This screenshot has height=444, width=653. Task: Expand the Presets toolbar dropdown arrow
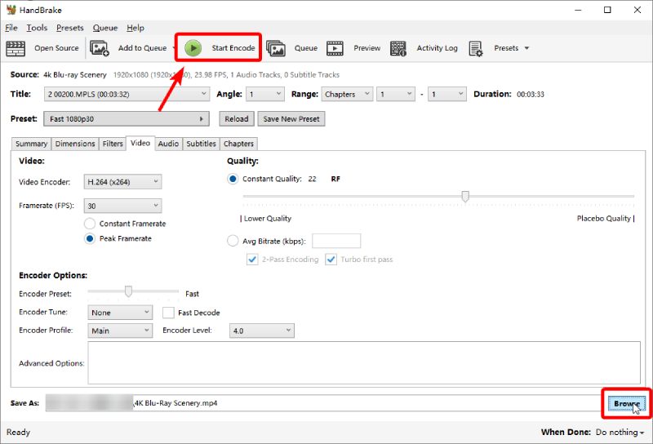pos(526,48)
